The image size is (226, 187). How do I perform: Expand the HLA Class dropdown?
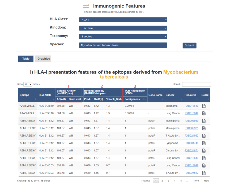click(x=123, y=20)
